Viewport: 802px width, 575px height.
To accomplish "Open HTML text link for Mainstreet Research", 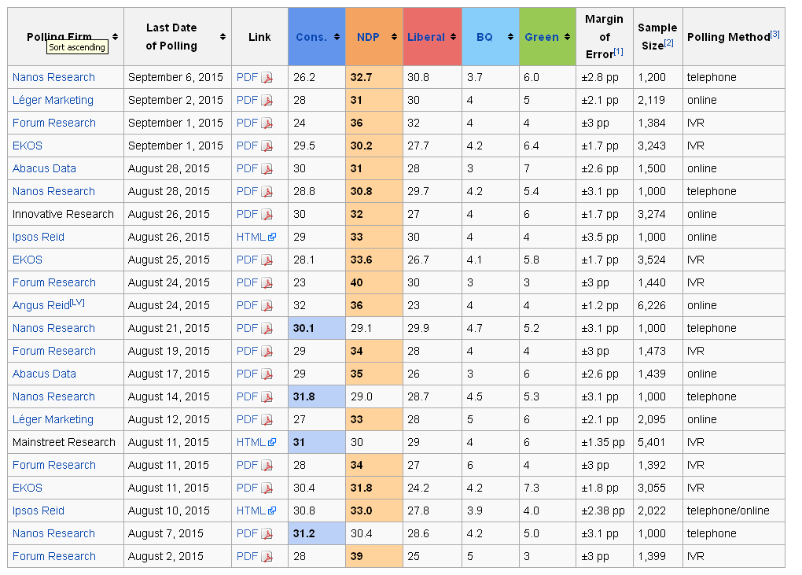I will coord(251,442).
